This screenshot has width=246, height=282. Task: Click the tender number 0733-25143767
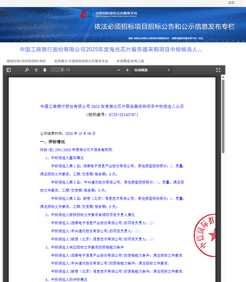[x=123, y=115]
